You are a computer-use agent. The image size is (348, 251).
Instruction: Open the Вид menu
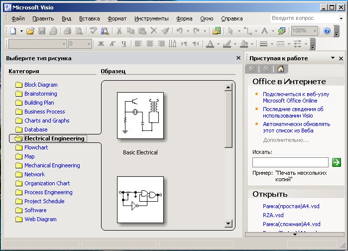pos(66,18)
